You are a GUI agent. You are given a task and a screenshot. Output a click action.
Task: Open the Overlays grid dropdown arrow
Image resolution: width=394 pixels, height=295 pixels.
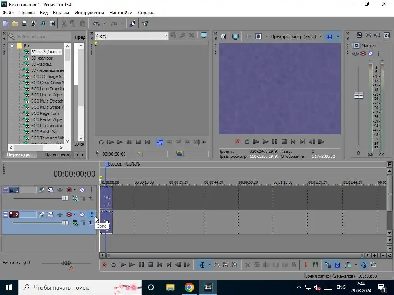tap(338, 36)
